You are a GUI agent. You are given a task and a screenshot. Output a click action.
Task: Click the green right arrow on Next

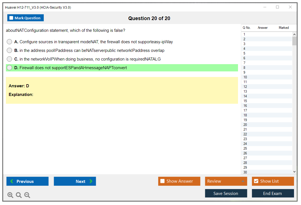(91, 181)
